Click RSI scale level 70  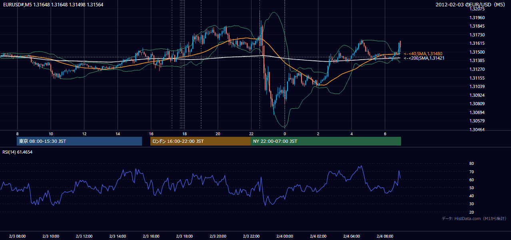point(471,172)
